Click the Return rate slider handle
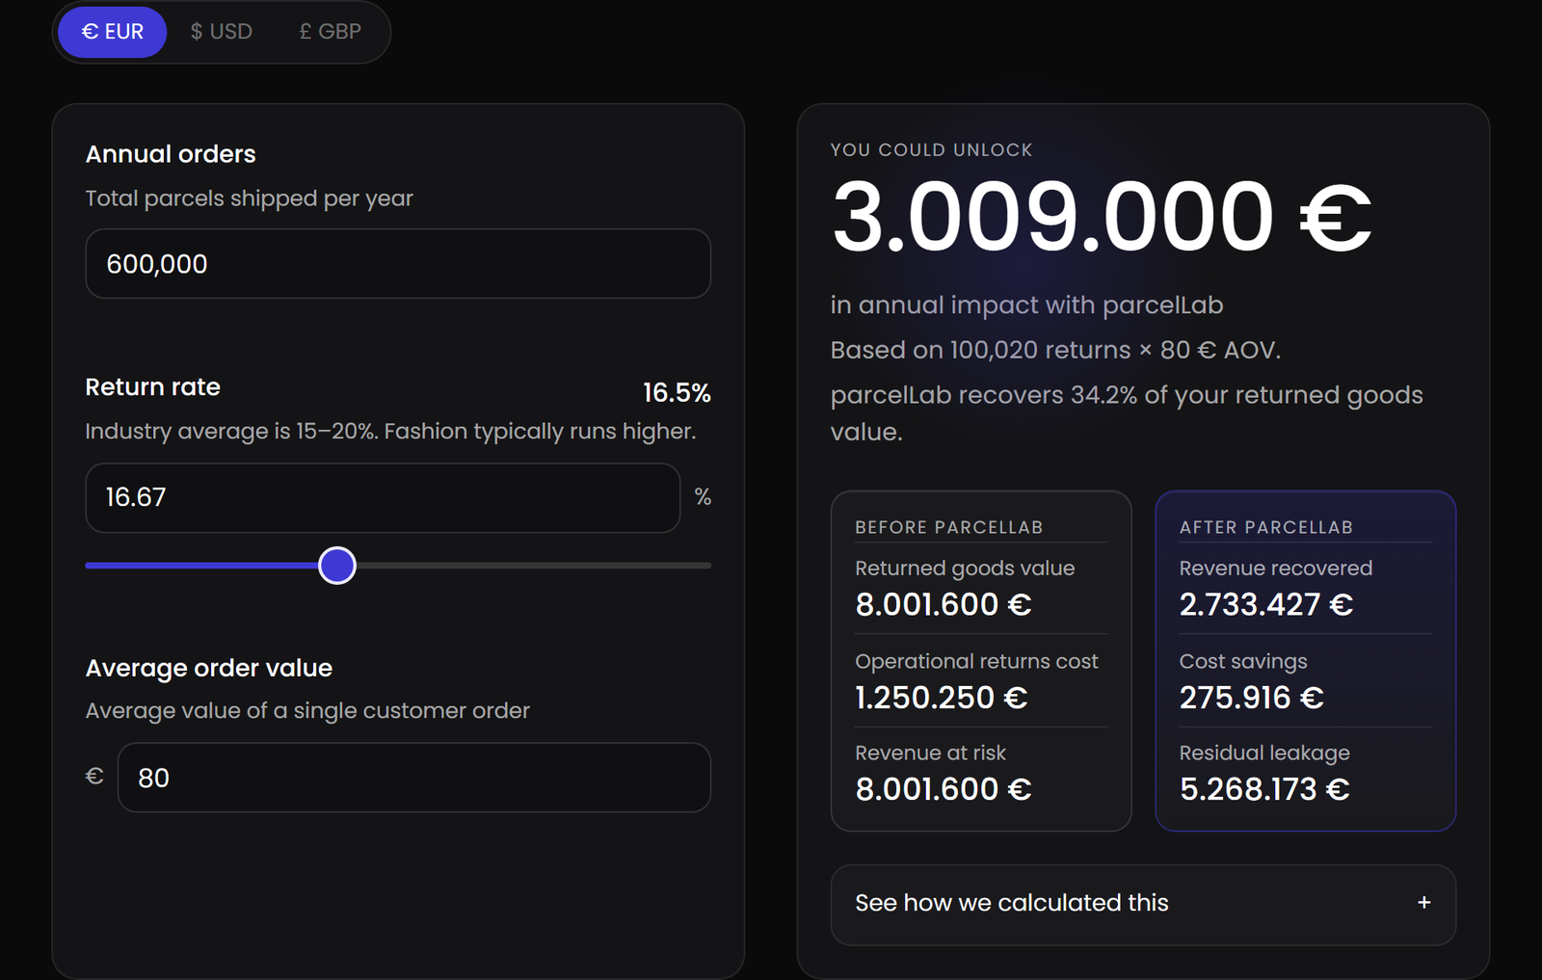 pos(337,566)
